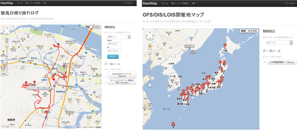Click MashMap brand in left window
Image resolution: width=297 pixels, height=131 pixels.
click(7, 3)
